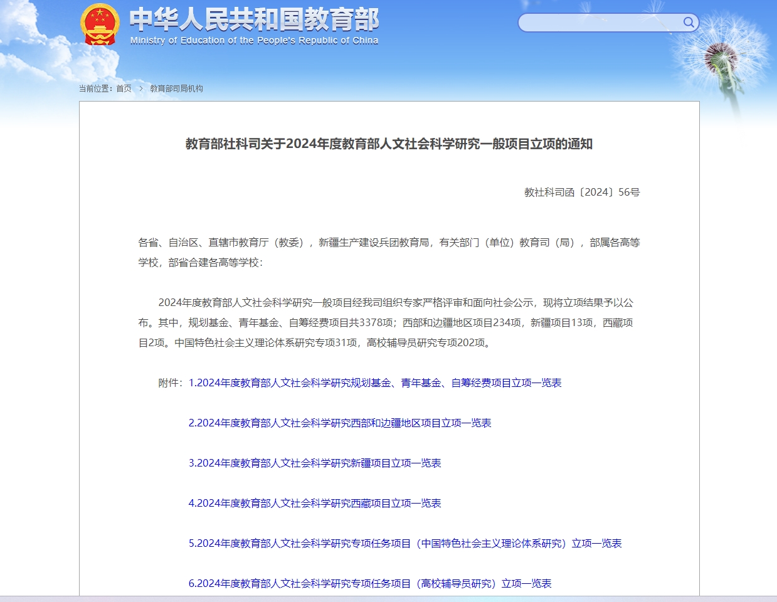Viewport: 777px width, 602px height.
Task: Open attachment 2 西部和边疆地区项目立项一览表
Action: click(x=339, y=423)
